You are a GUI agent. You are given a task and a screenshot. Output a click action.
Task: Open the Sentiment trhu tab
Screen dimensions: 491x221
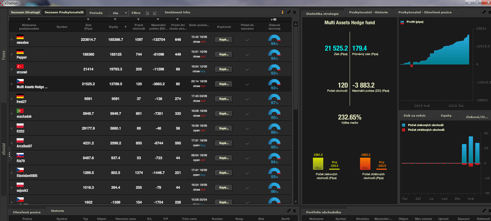[x=177, y=12]
